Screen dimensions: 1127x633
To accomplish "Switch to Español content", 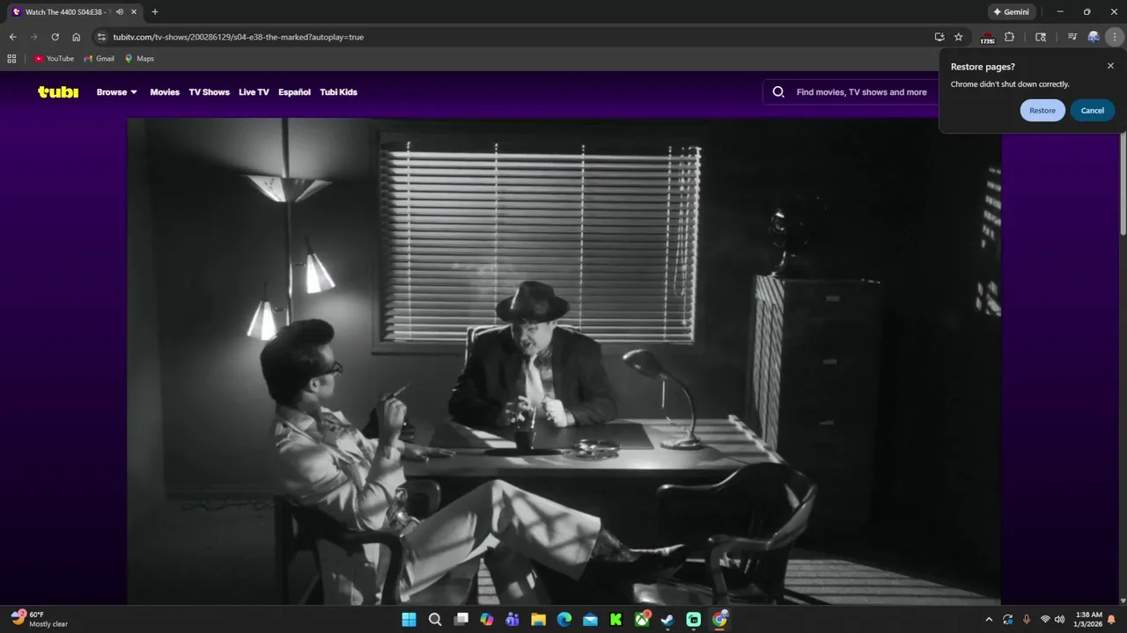I will point(294,92).
